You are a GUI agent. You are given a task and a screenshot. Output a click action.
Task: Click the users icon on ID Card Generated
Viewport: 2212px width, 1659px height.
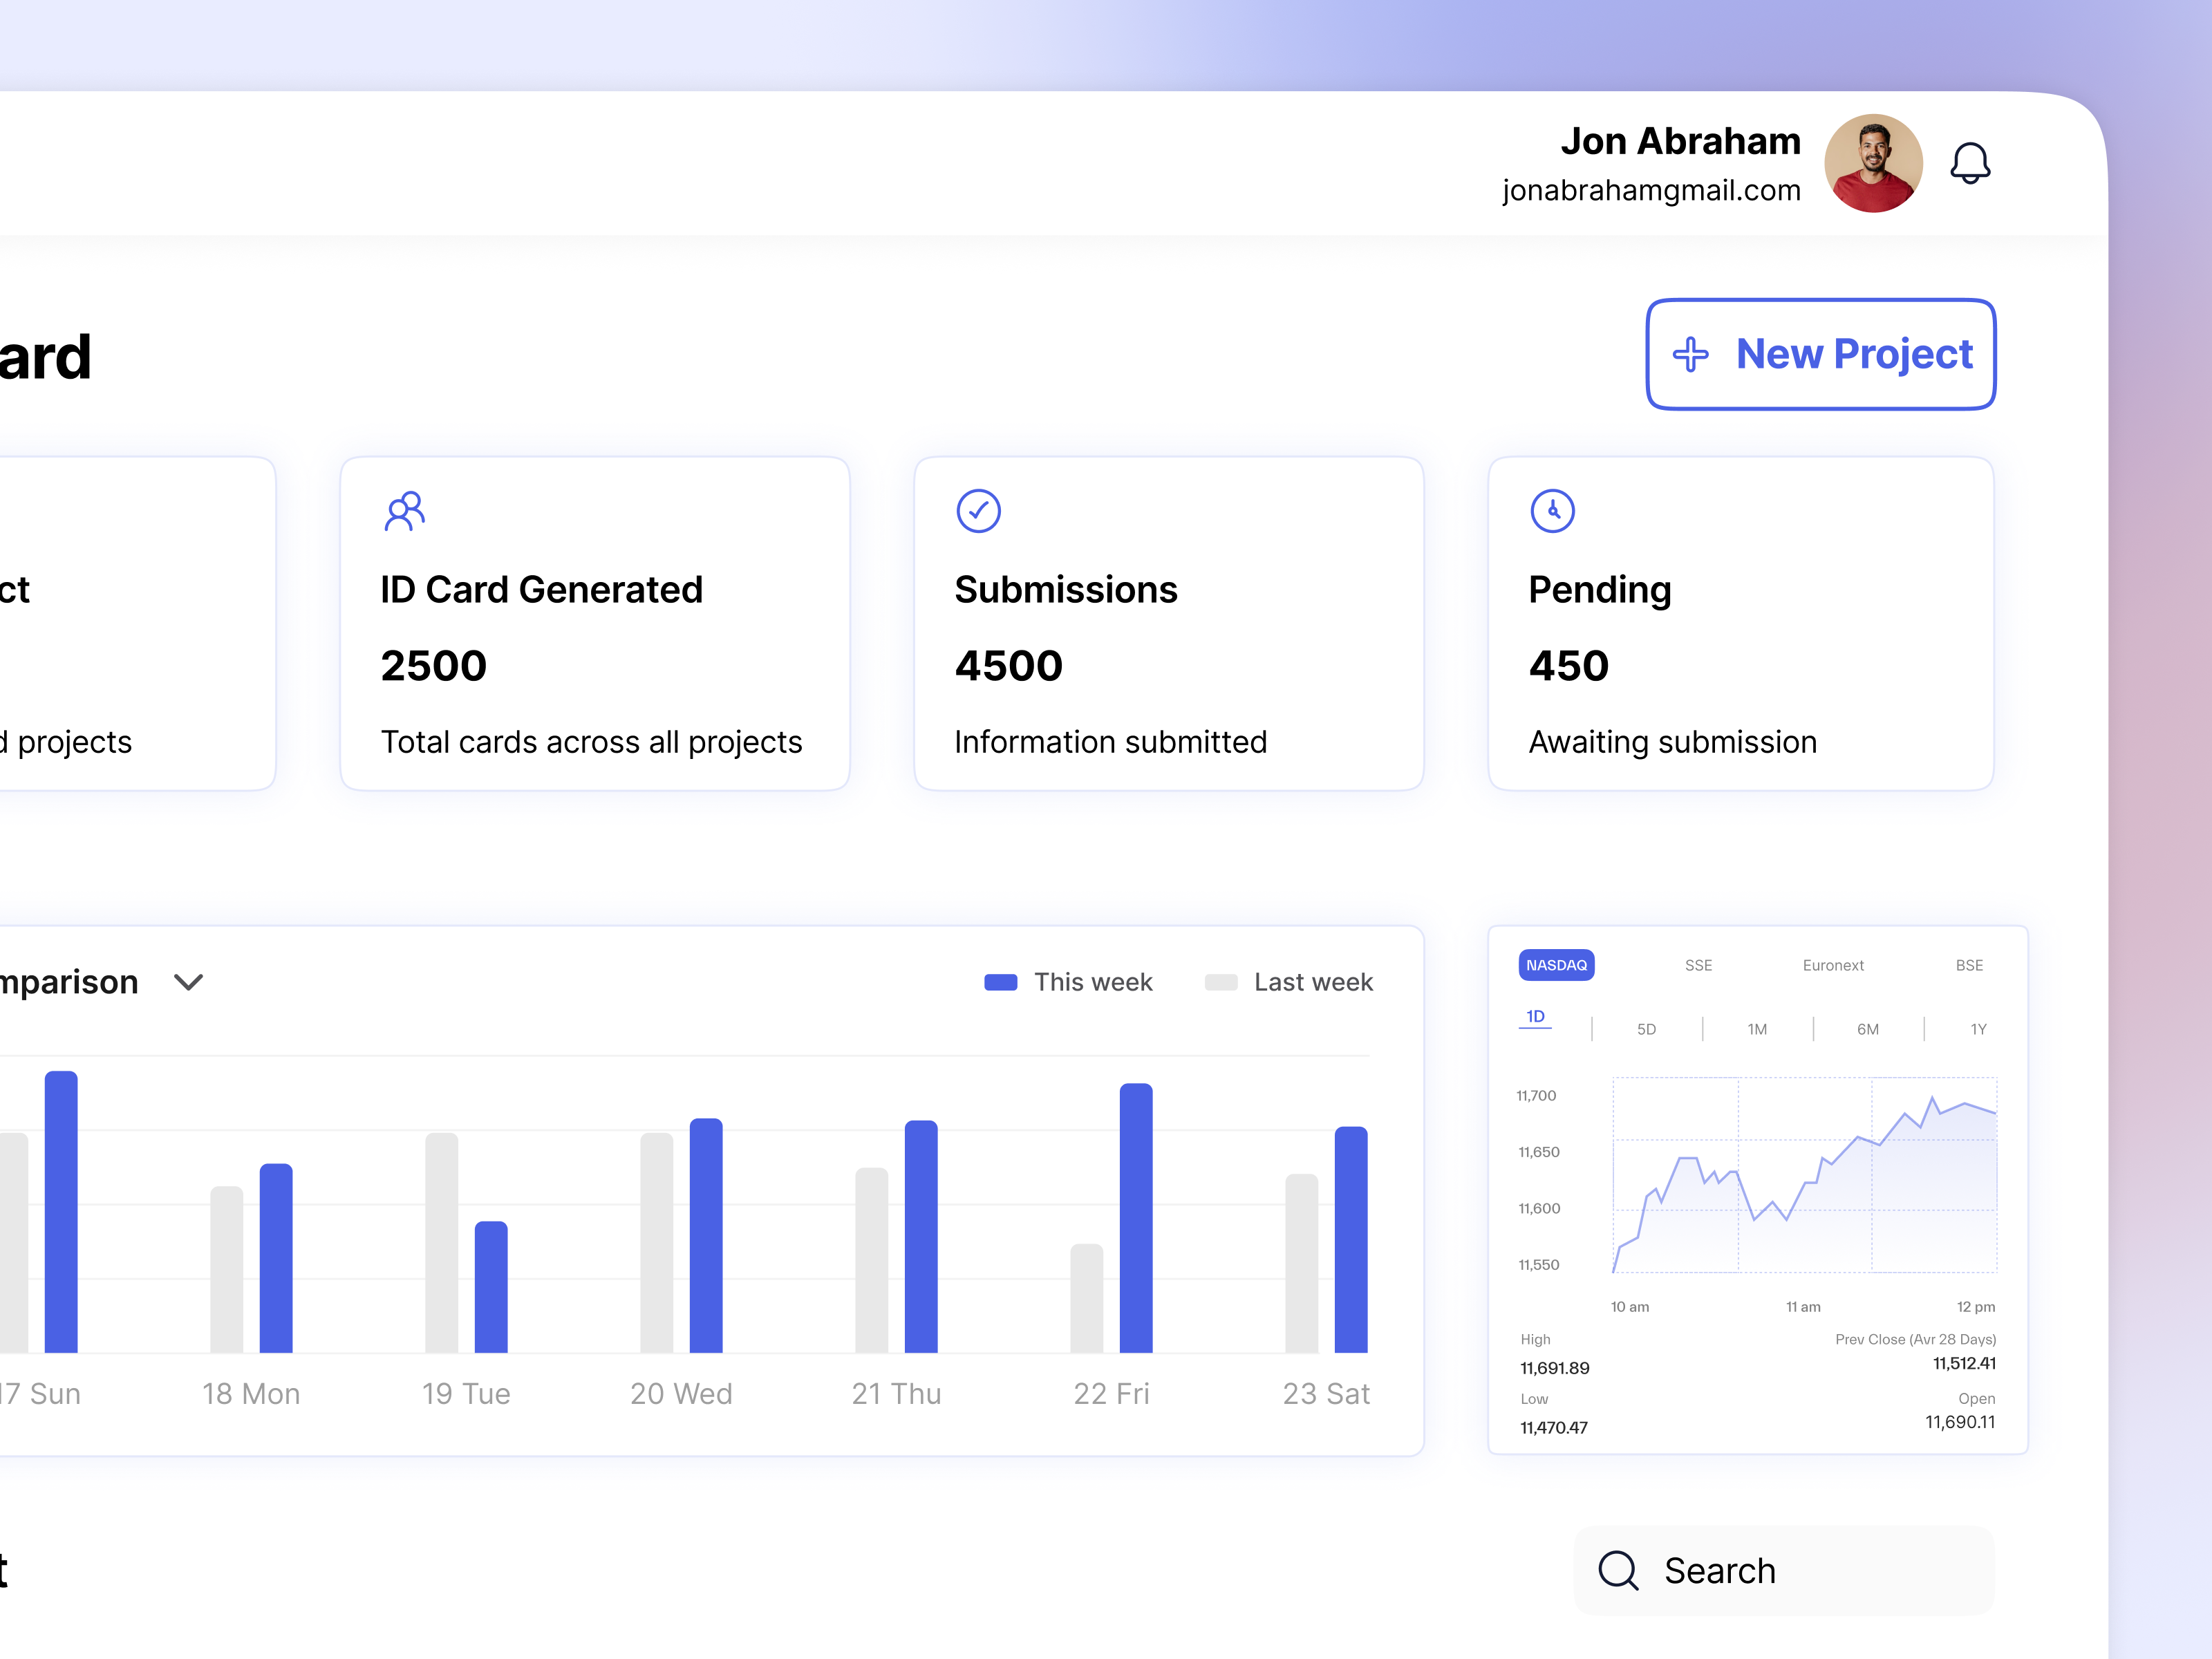point(405,511)
